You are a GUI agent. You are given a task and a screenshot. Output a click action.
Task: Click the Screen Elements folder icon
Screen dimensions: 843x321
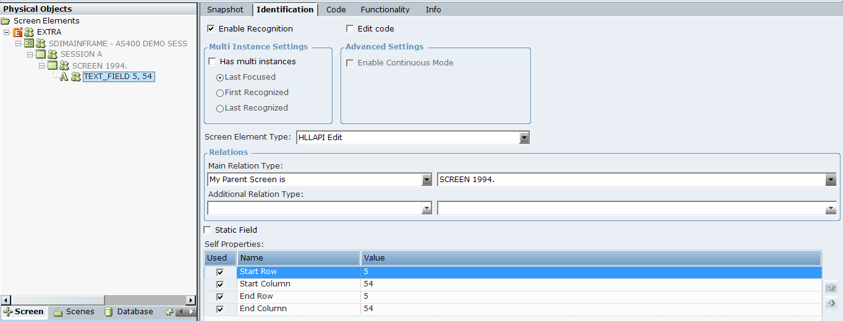click(x=6, y=21)
